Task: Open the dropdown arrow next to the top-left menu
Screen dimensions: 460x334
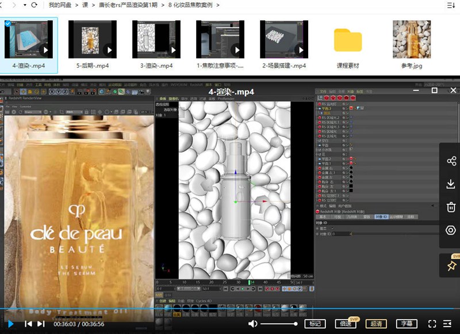Action: point(25,5)
